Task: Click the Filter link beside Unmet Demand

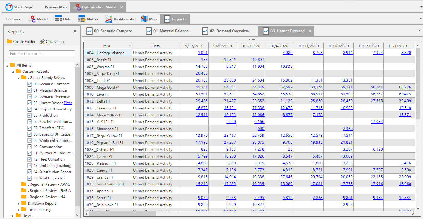Action: [x=68, y=103]
